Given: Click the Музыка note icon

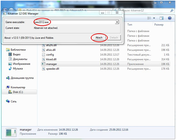Looking at the screenshot, I should (10, 68).
